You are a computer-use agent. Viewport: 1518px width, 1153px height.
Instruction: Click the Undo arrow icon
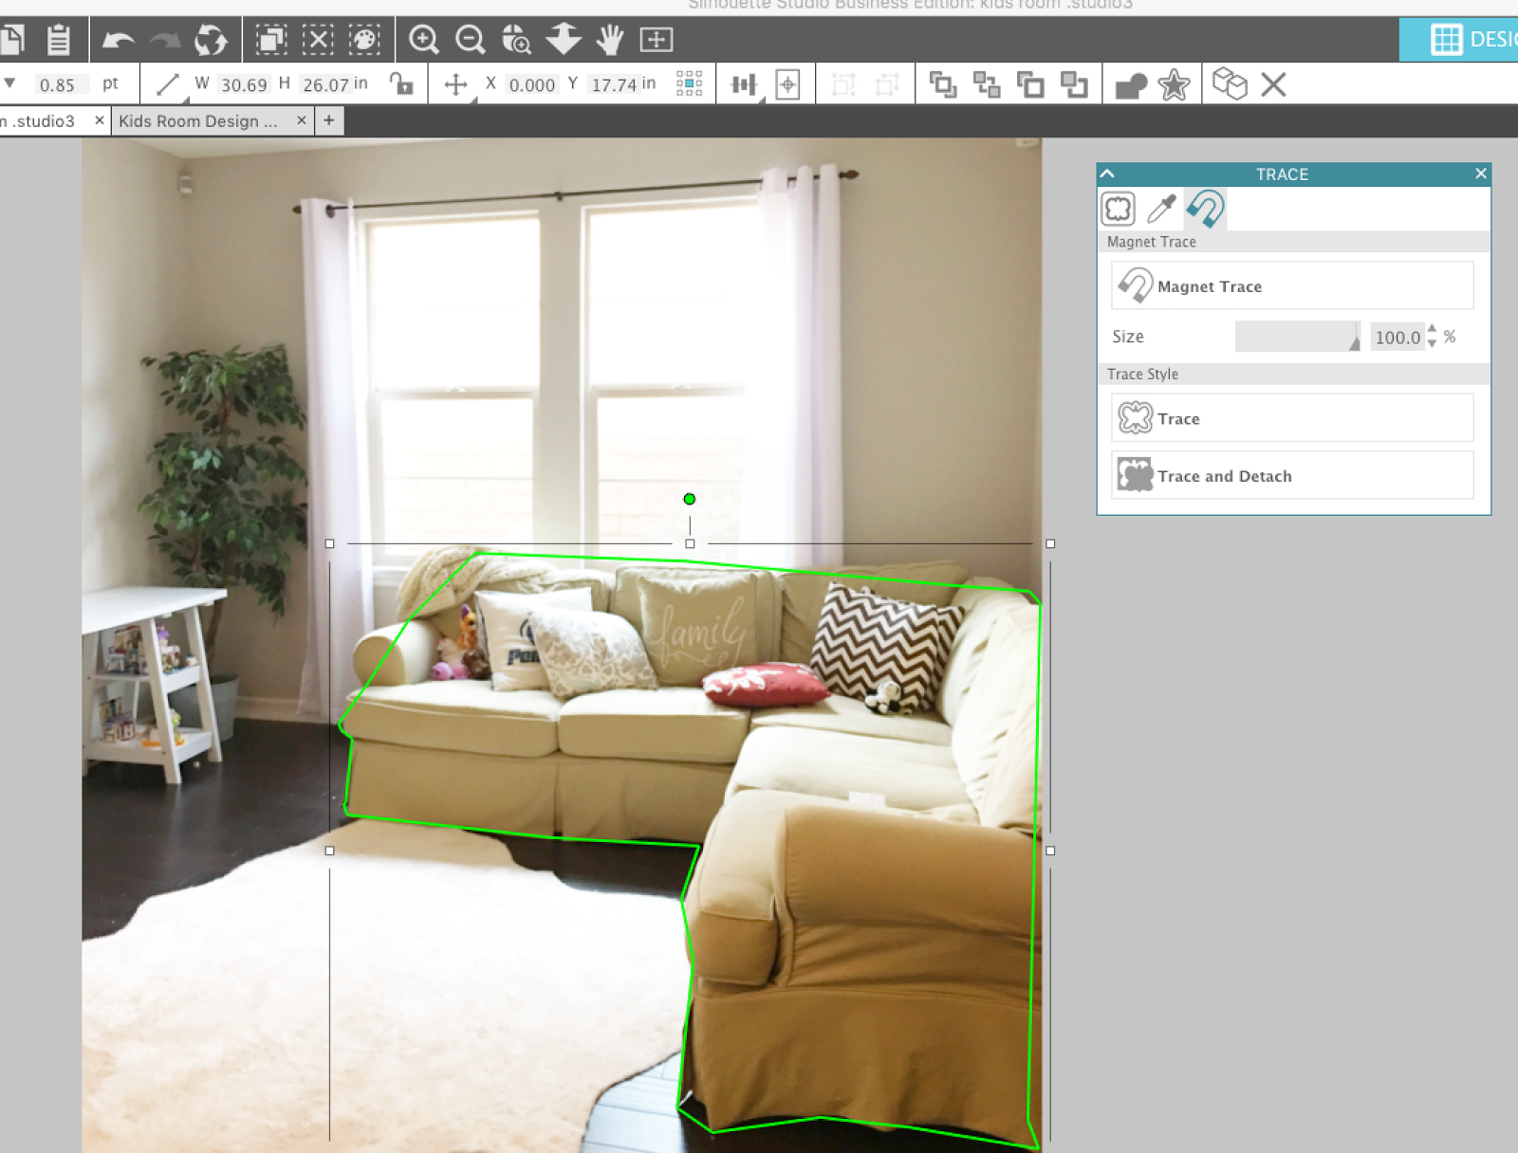(118, 40)
